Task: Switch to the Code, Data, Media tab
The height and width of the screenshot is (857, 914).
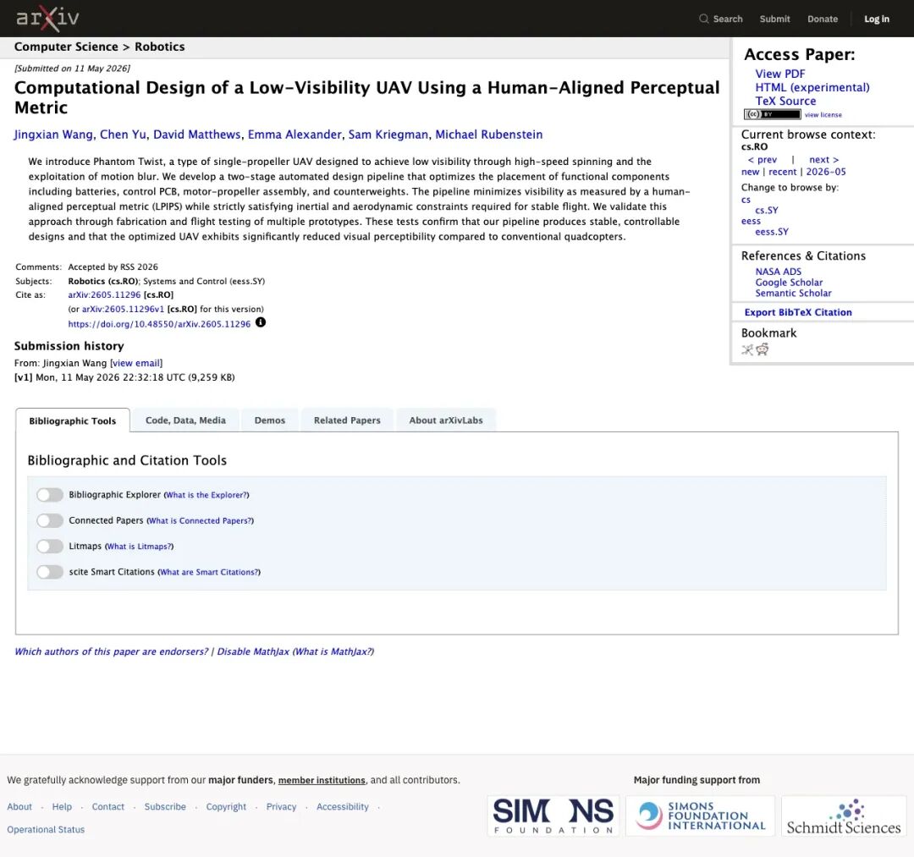Action: click(x=185, y=420)
